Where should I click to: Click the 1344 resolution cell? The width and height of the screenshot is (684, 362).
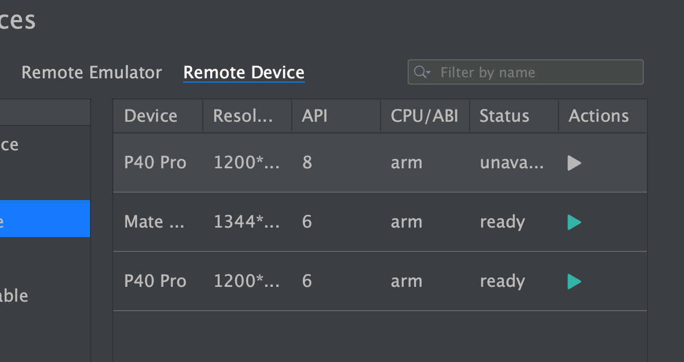247,222
